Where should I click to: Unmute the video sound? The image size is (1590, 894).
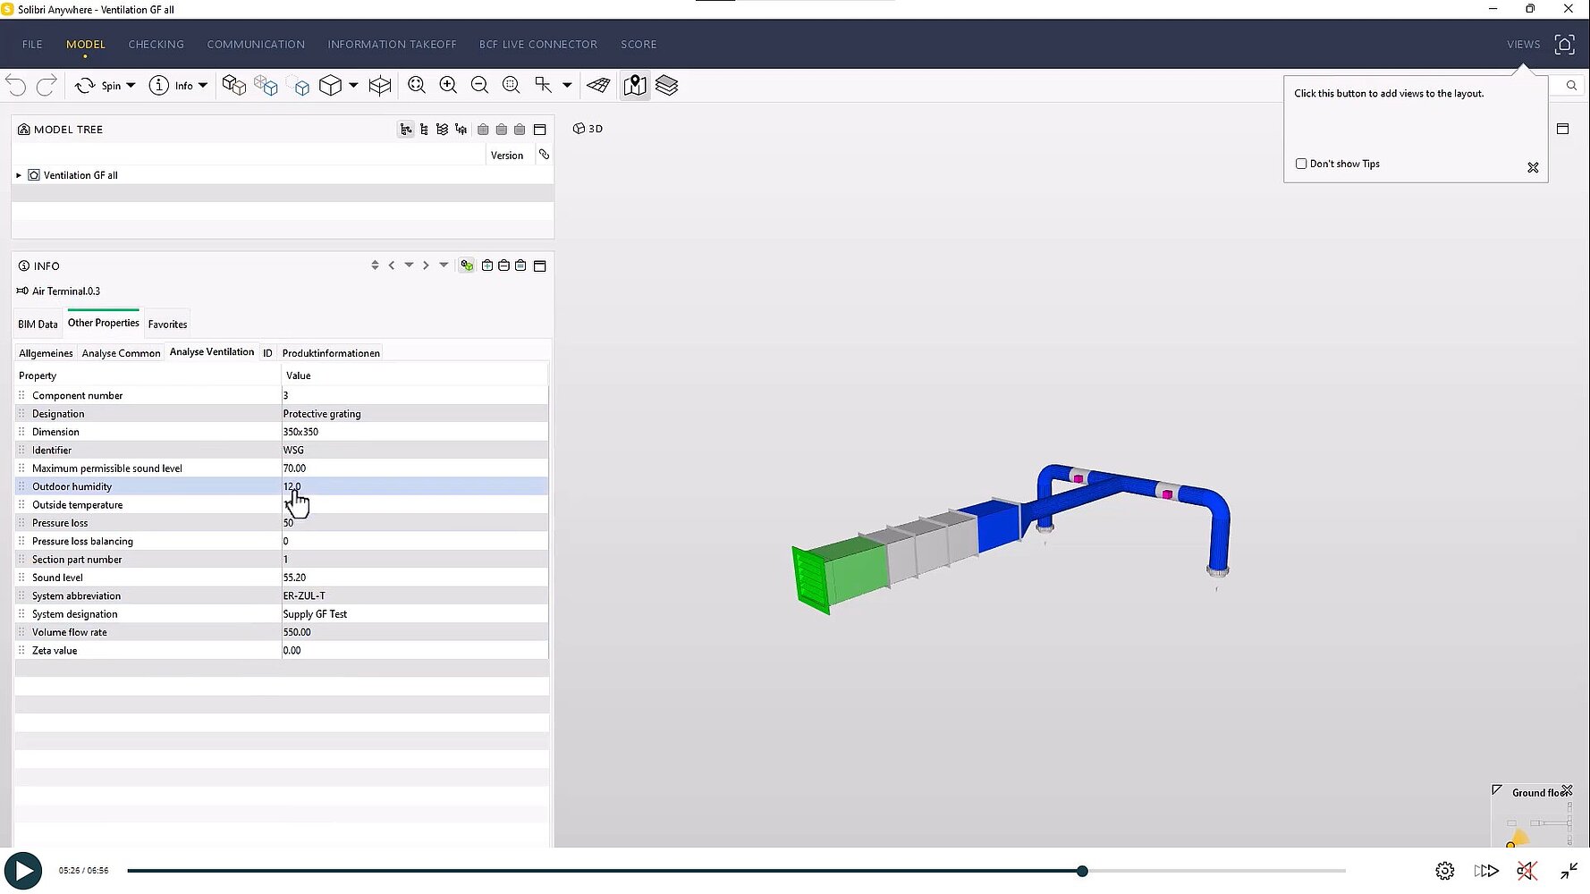click(x=1527, y=871)
